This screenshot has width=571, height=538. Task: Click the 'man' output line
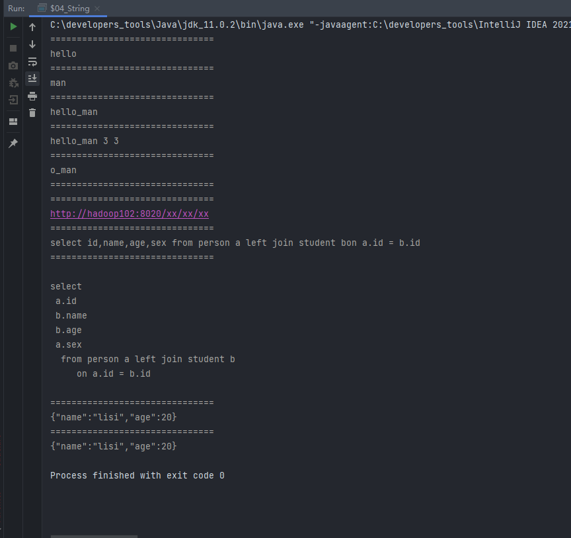tap(58, 83)
